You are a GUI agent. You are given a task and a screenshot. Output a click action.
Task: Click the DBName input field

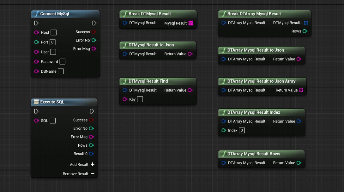click(61, 71)
